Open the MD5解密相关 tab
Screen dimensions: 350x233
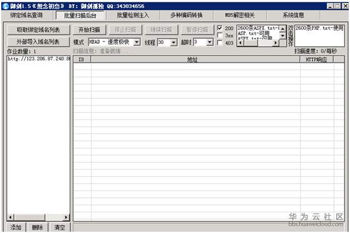(240, 15)
